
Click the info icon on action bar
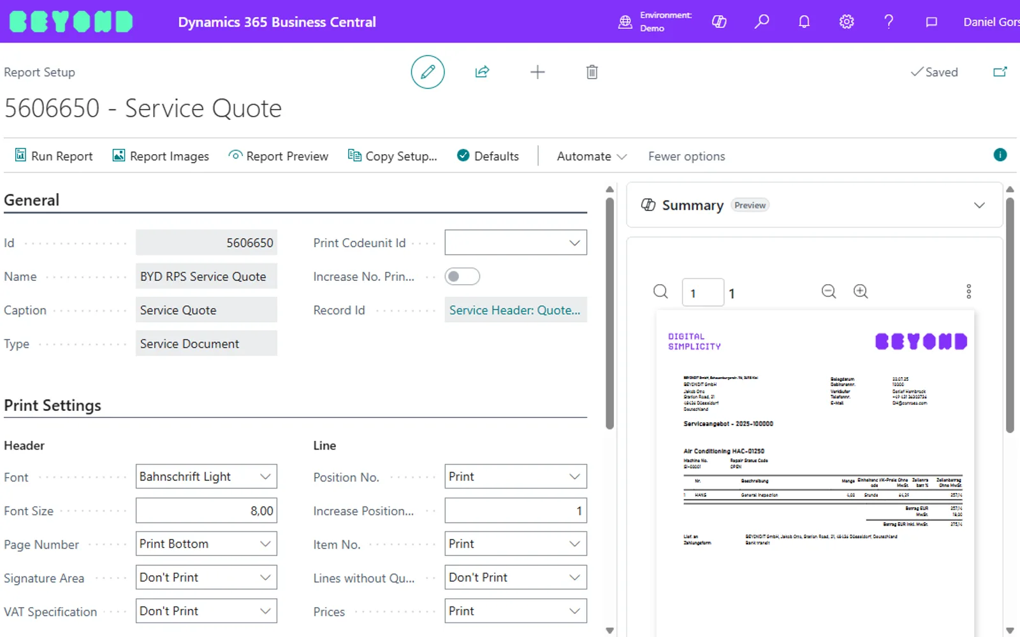click(x=1000, y=155)
